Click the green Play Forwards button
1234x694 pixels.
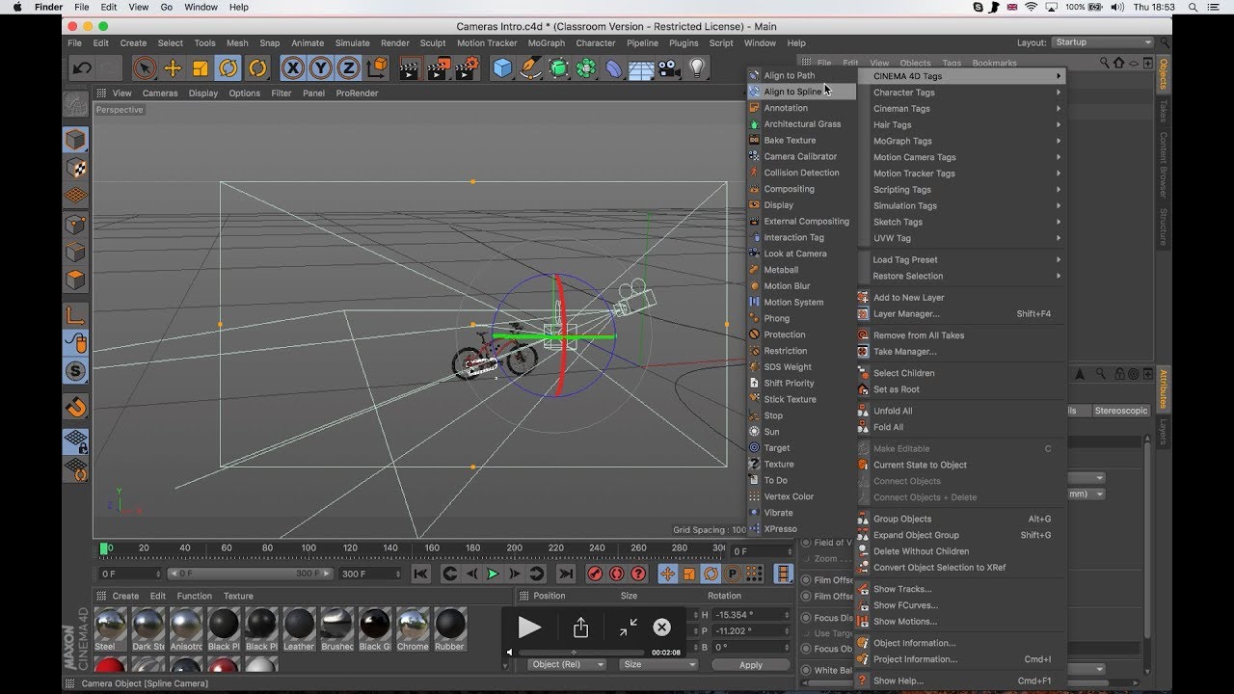coord(493,574)
